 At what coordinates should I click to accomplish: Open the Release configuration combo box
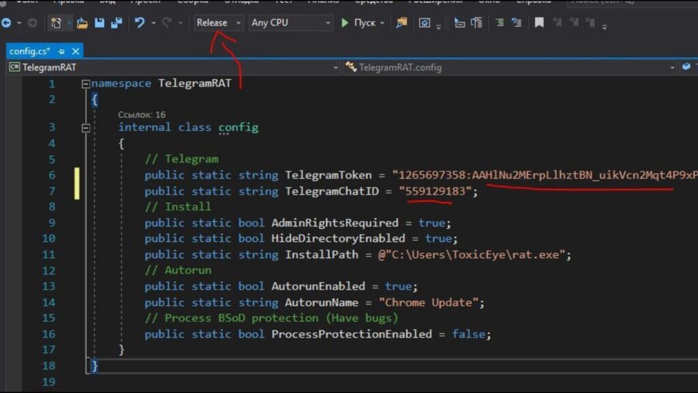[x=218, y=23]
